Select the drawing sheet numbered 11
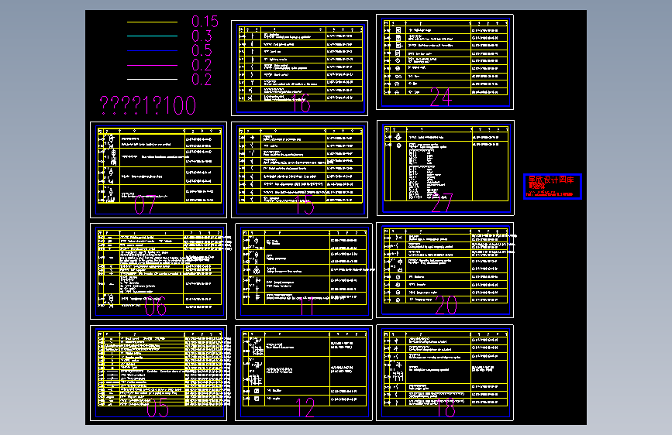This screenshot has height=435, width=672. pos(304,271)
